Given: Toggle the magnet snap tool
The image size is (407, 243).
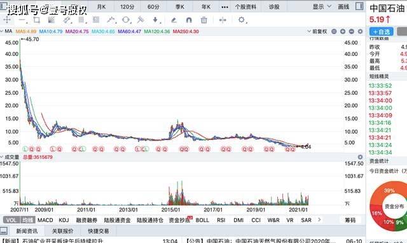Looking at the screenshot, I should pos(189,20).
